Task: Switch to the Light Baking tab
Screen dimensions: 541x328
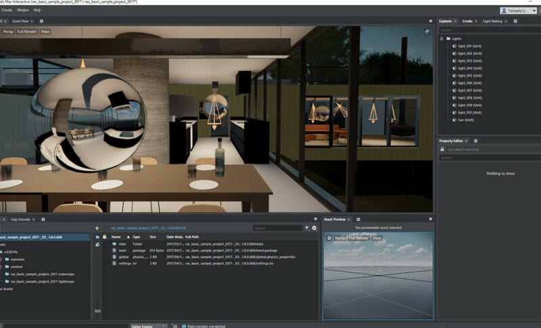Action: 493,21
